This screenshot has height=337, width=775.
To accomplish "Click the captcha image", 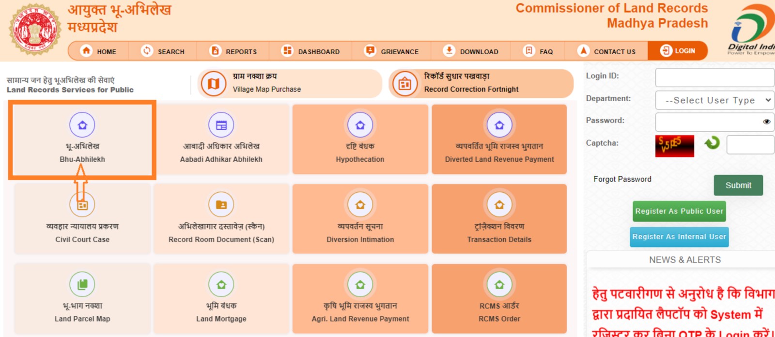I will (x=675, y=146).
